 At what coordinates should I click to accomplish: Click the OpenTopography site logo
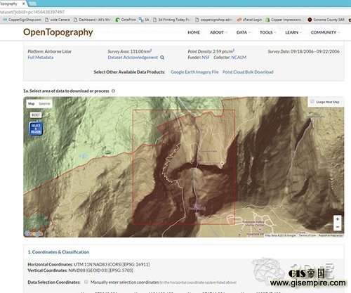[58, 32]
